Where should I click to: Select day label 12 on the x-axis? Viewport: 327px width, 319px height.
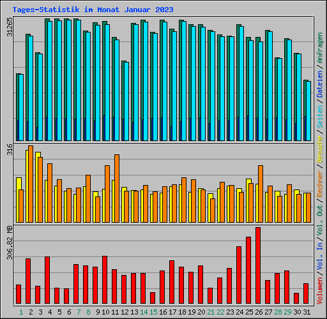coord(125,312)
